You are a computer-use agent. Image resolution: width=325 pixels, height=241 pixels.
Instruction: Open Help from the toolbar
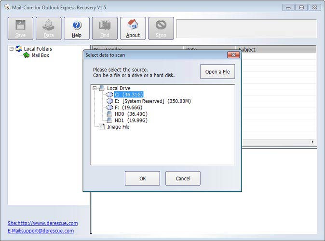click(77, 28)
